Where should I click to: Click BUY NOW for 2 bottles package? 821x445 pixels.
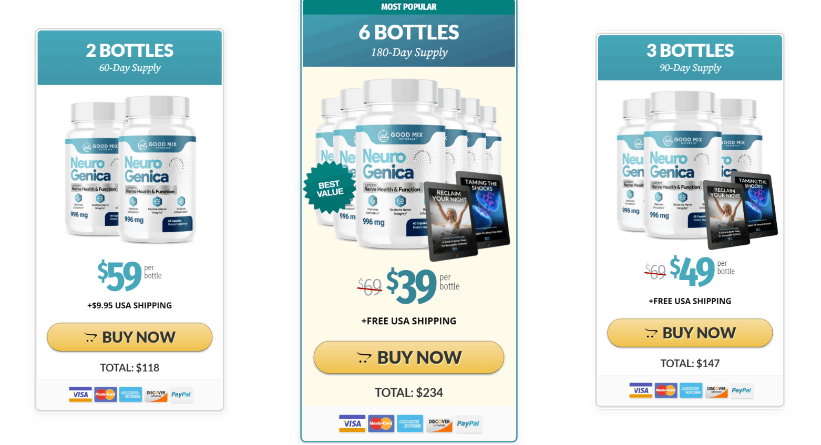point(129,337)
